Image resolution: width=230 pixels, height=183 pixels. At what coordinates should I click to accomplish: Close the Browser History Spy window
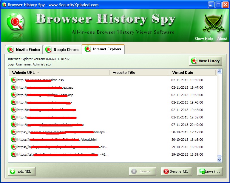coord(225,5)
